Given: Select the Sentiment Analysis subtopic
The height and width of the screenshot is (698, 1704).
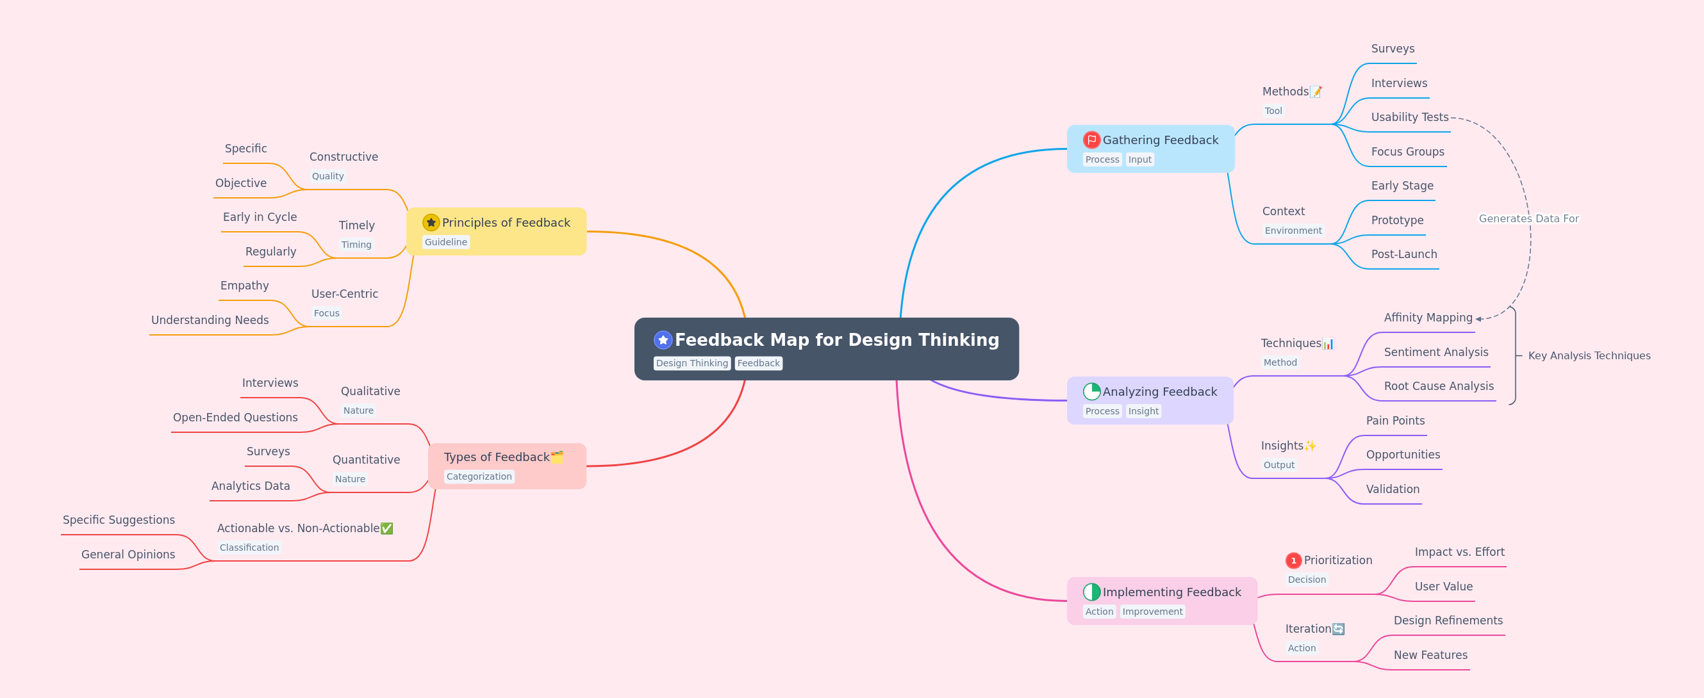Looking at the screenshot, I should (1435, 352).
